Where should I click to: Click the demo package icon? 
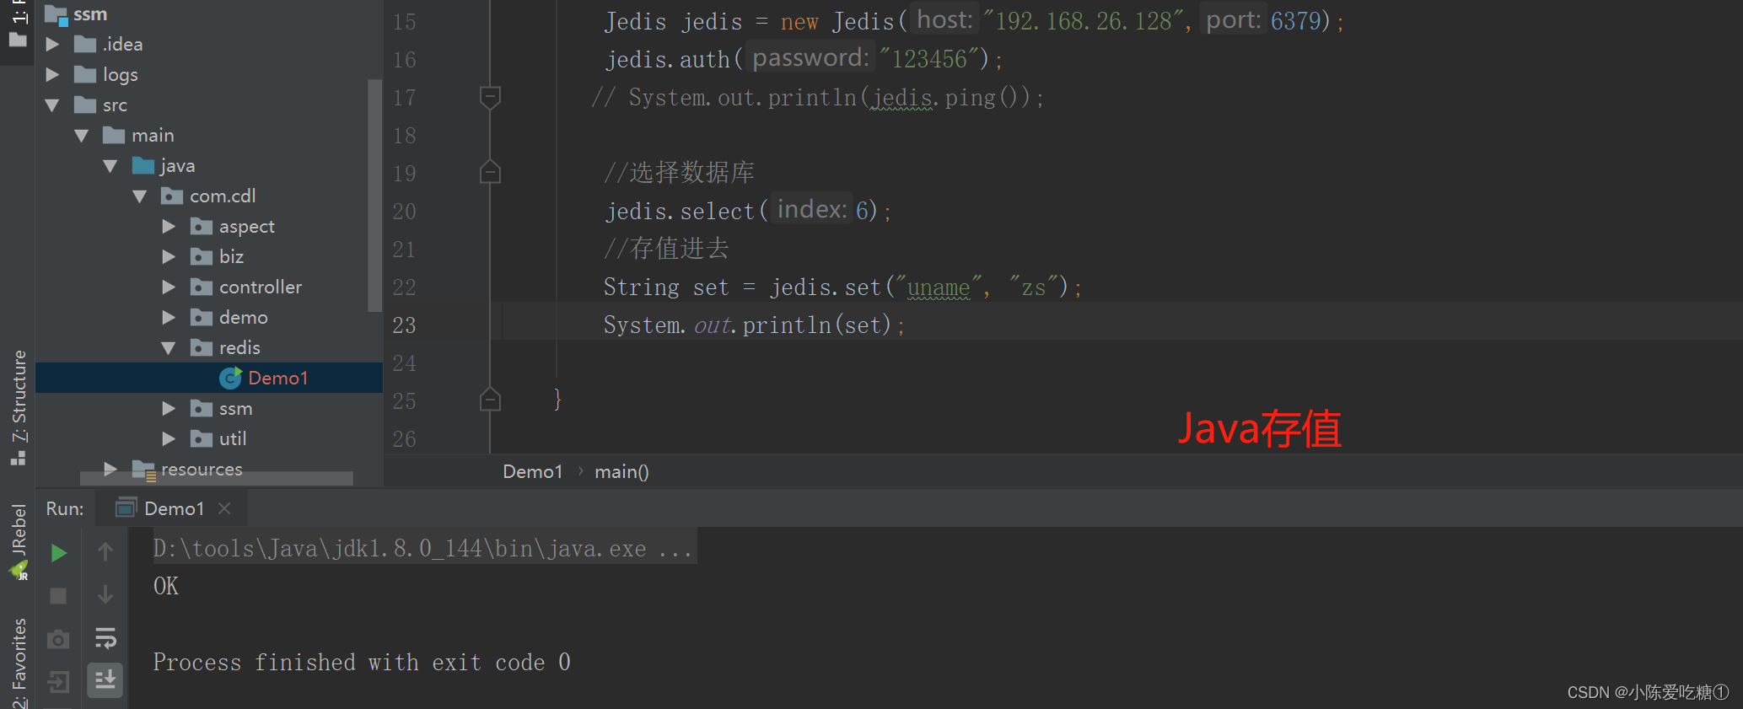tap(202, 317)
